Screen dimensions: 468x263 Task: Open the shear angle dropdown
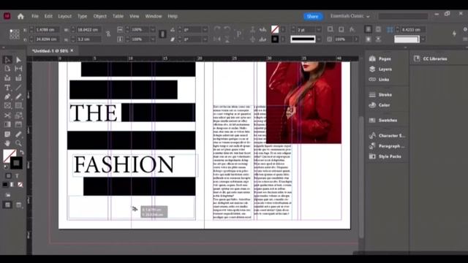[205, 39]
